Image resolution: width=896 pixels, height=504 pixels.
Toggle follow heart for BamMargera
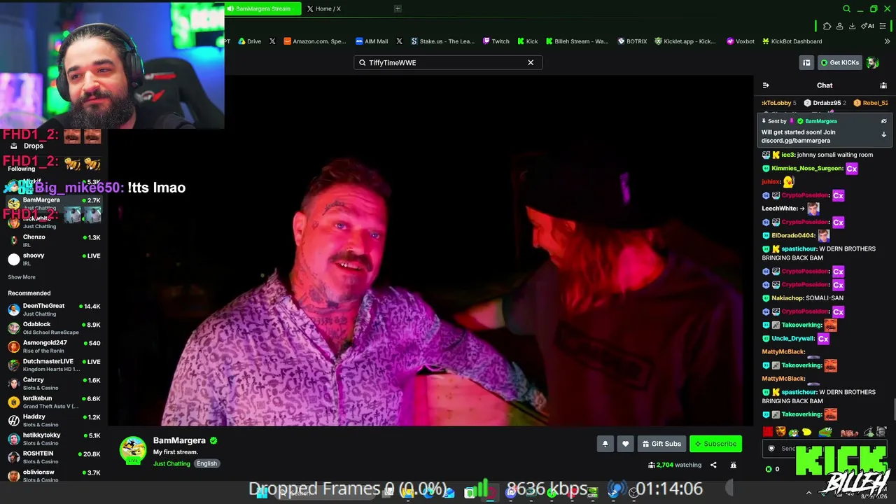pos(626,444)
